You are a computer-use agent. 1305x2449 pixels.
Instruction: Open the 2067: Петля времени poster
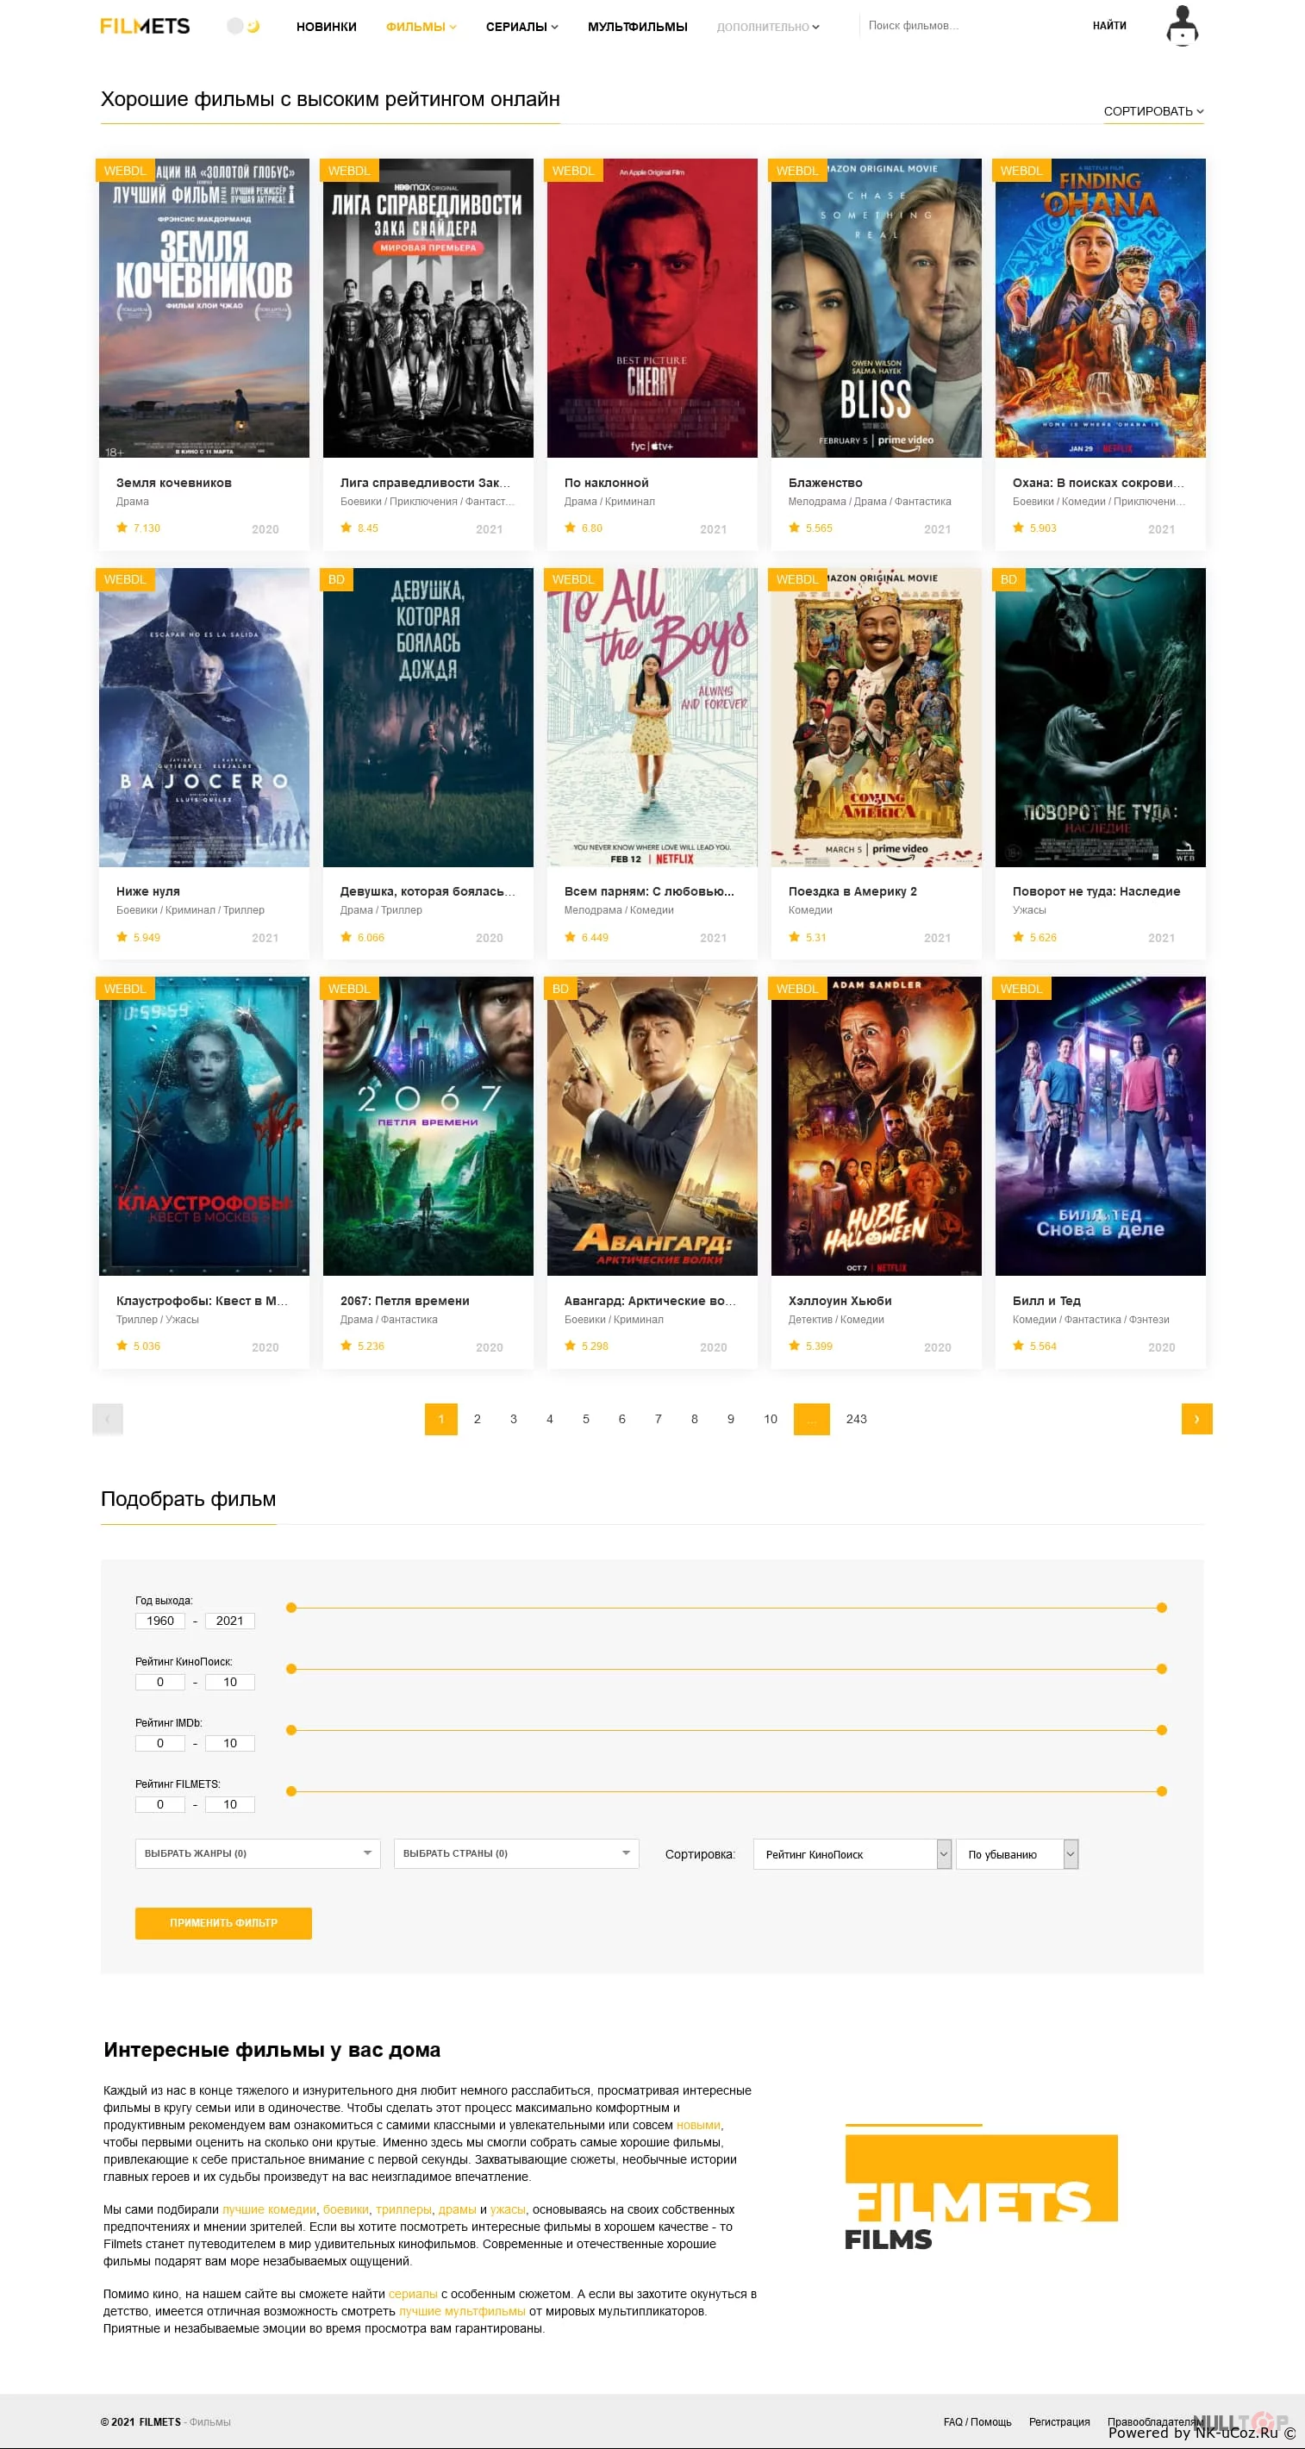pyautogui.click(x=428, y=1126)
